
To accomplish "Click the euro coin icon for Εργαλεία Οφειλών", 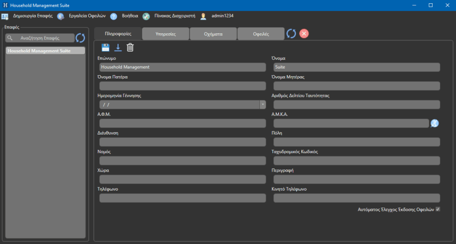I will tap(60, 16).
